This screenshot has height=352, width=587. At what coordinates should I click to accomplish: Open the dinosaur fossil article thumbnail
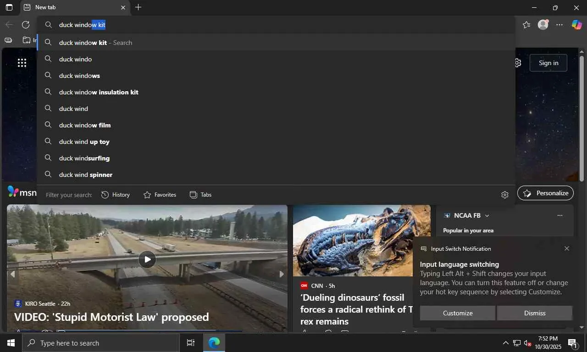(362, 241)
